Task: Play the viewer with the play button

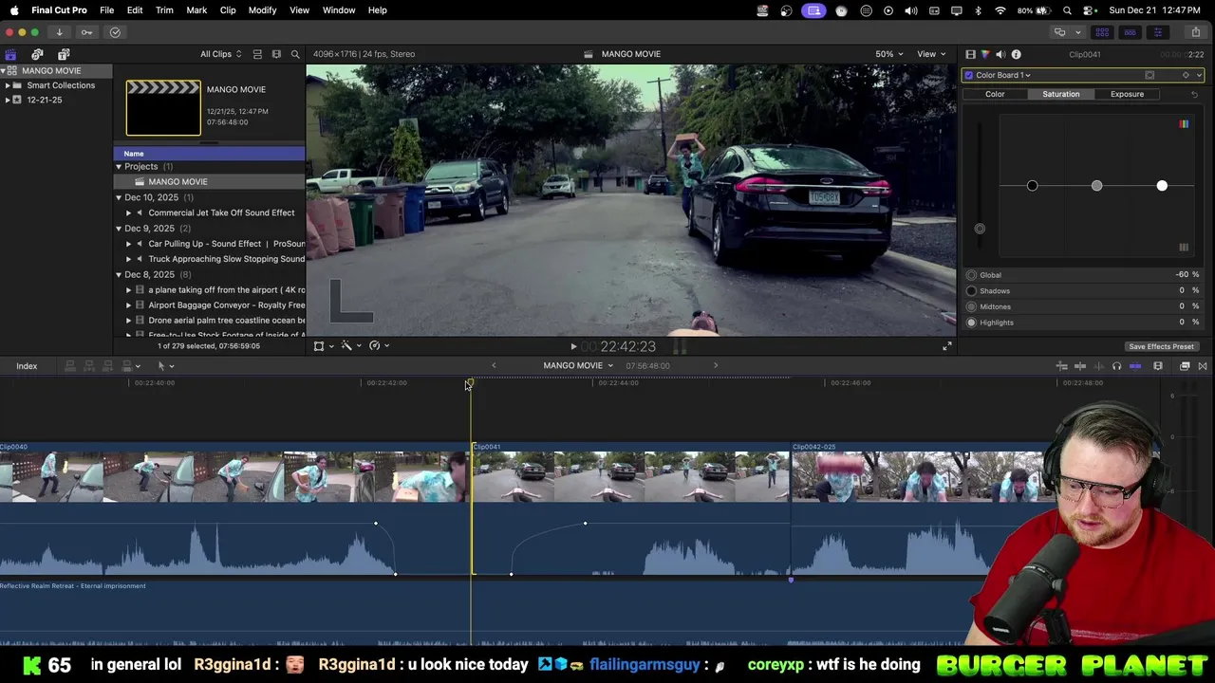Action: pos(573,347)
